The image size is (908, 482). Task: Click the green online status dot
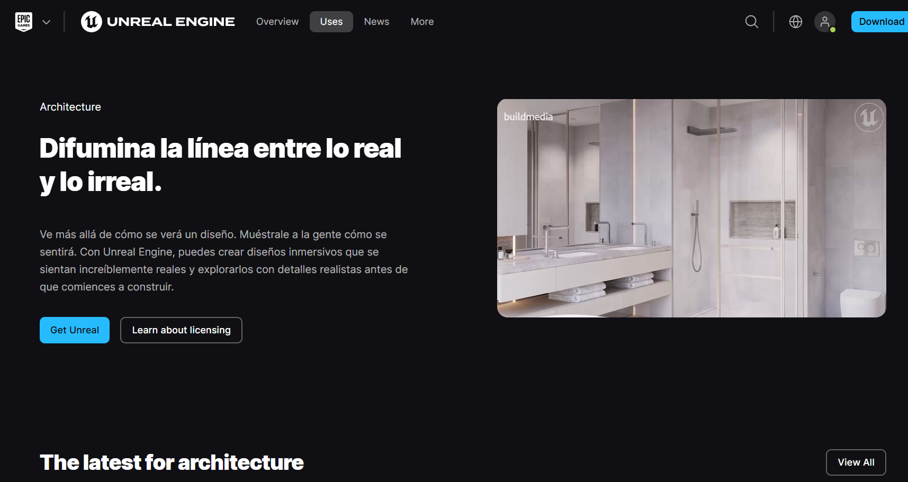pos(833,30)
